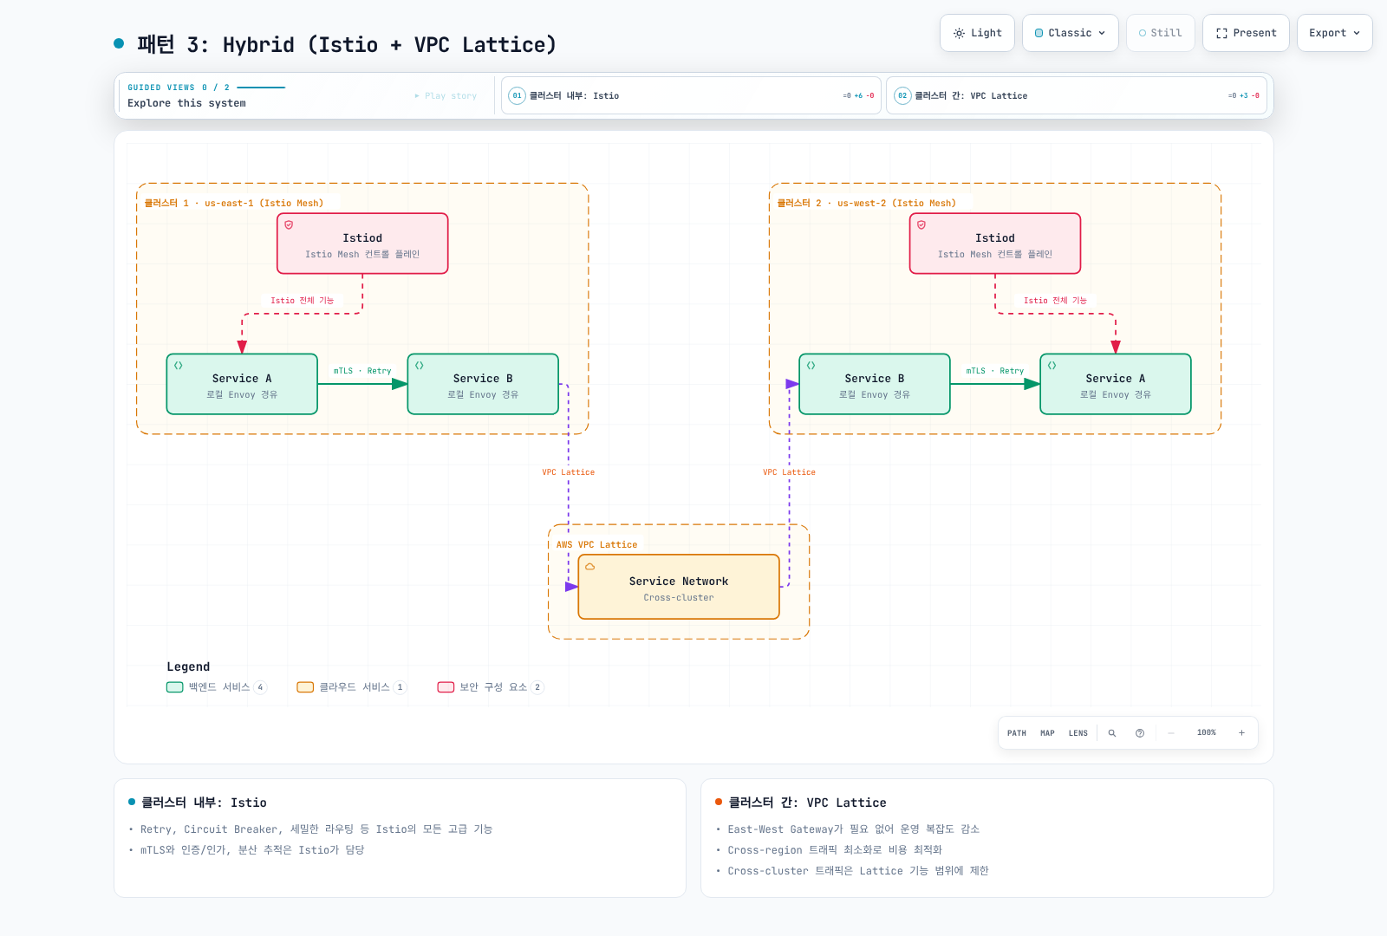Click mTLS · Retry edge label in cluster 1
1387x936 pixels.
(x=362, y=371)
